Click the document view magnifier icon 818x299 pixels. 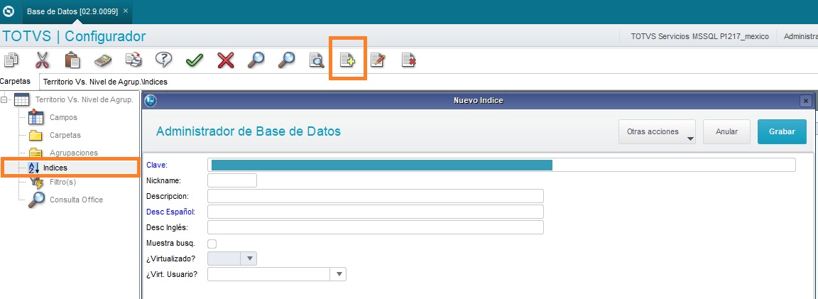(317, 61)
